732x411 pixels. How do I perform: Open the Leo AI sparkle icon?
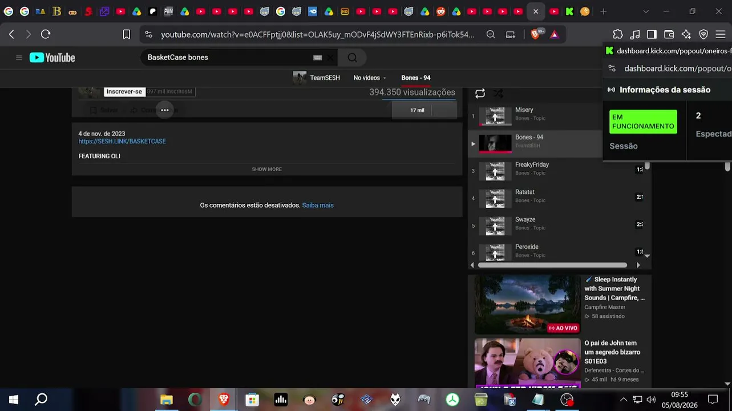(x=686, y=34)
